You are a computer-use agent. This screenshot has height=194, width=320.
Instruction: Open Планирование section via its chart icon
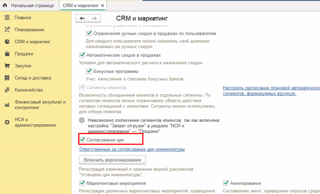pos(7,30)
